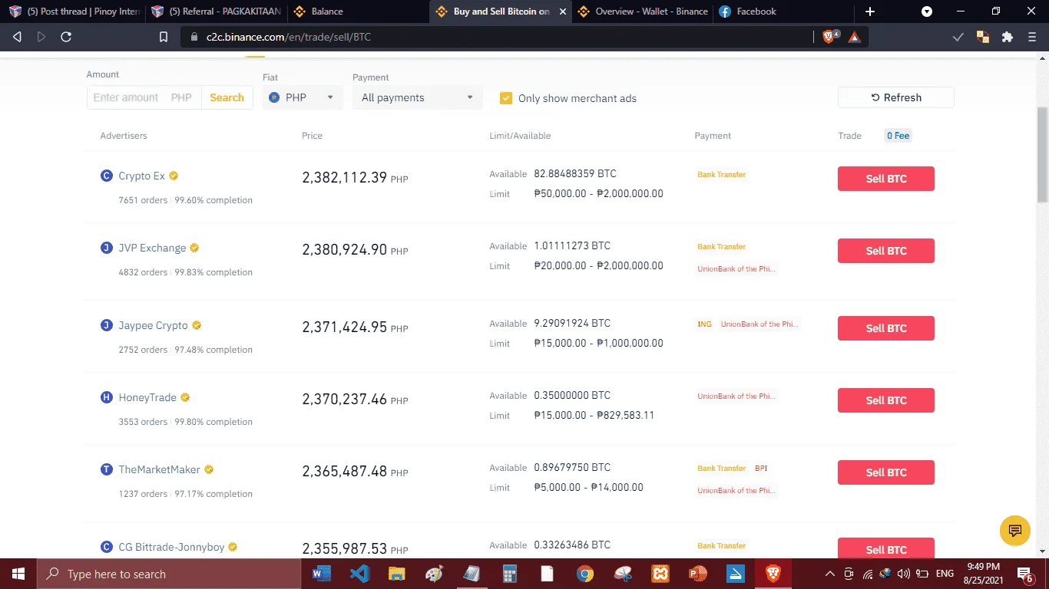Open the browser hamburger menu

point(1032,37)
